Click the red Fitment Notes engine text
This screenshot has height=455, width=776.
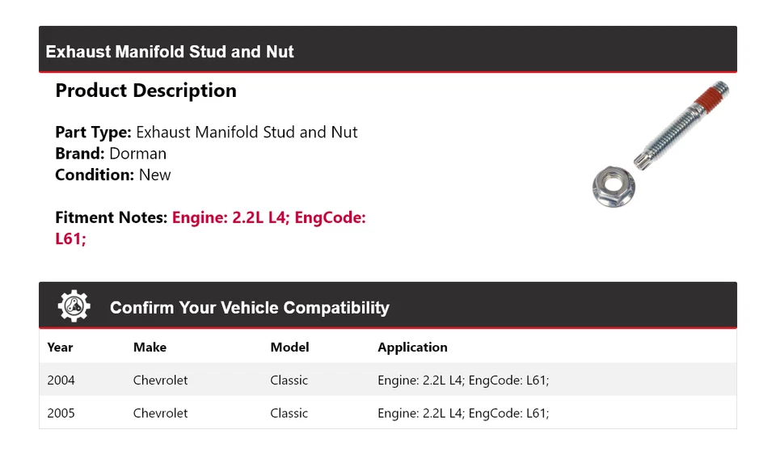[268, 218]
